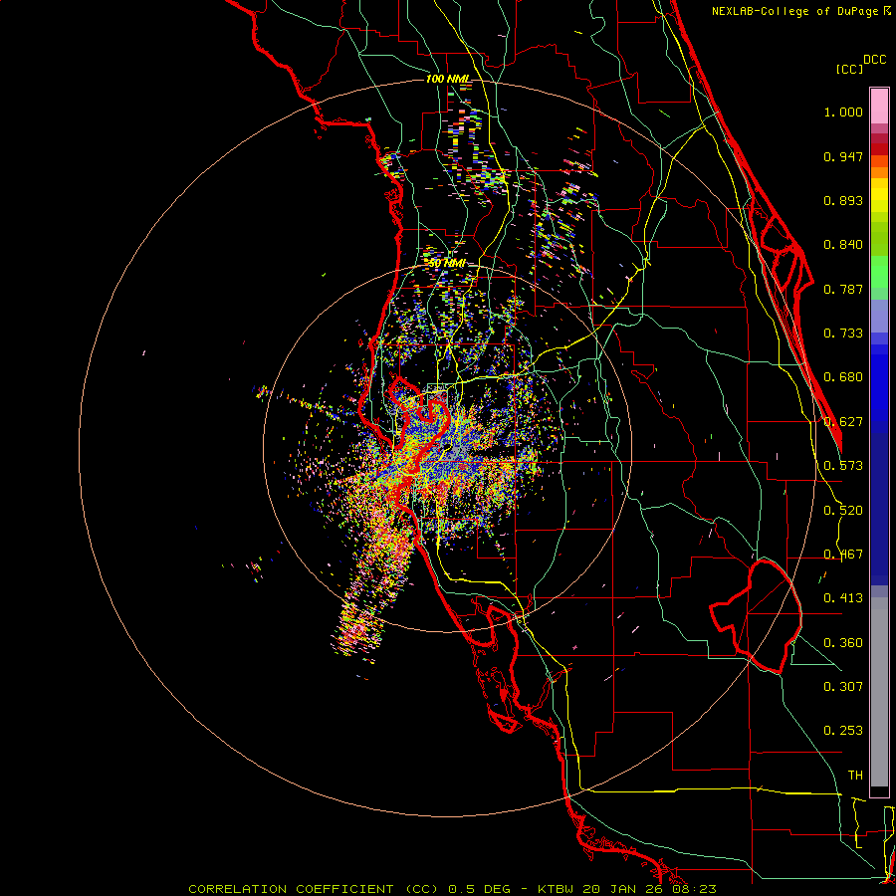Viewport: 896px width, 896px height.
Task: Pick the lavender swatch on the color scale
Action: 879,316
